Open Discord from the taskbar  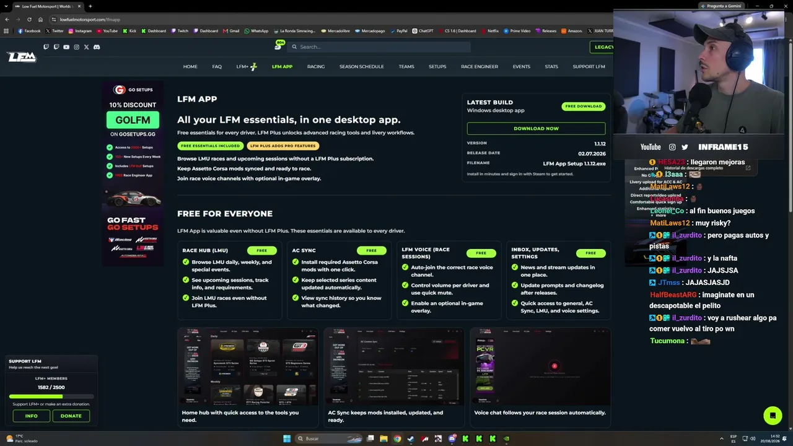coord(452,439)
